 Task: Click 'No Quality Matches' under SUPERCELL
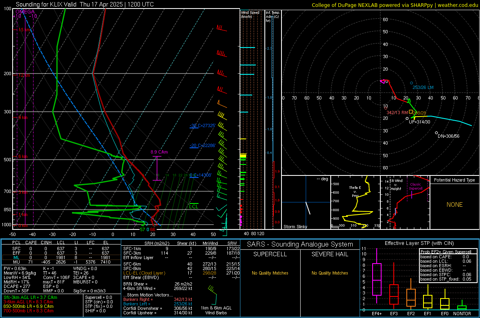270,273
